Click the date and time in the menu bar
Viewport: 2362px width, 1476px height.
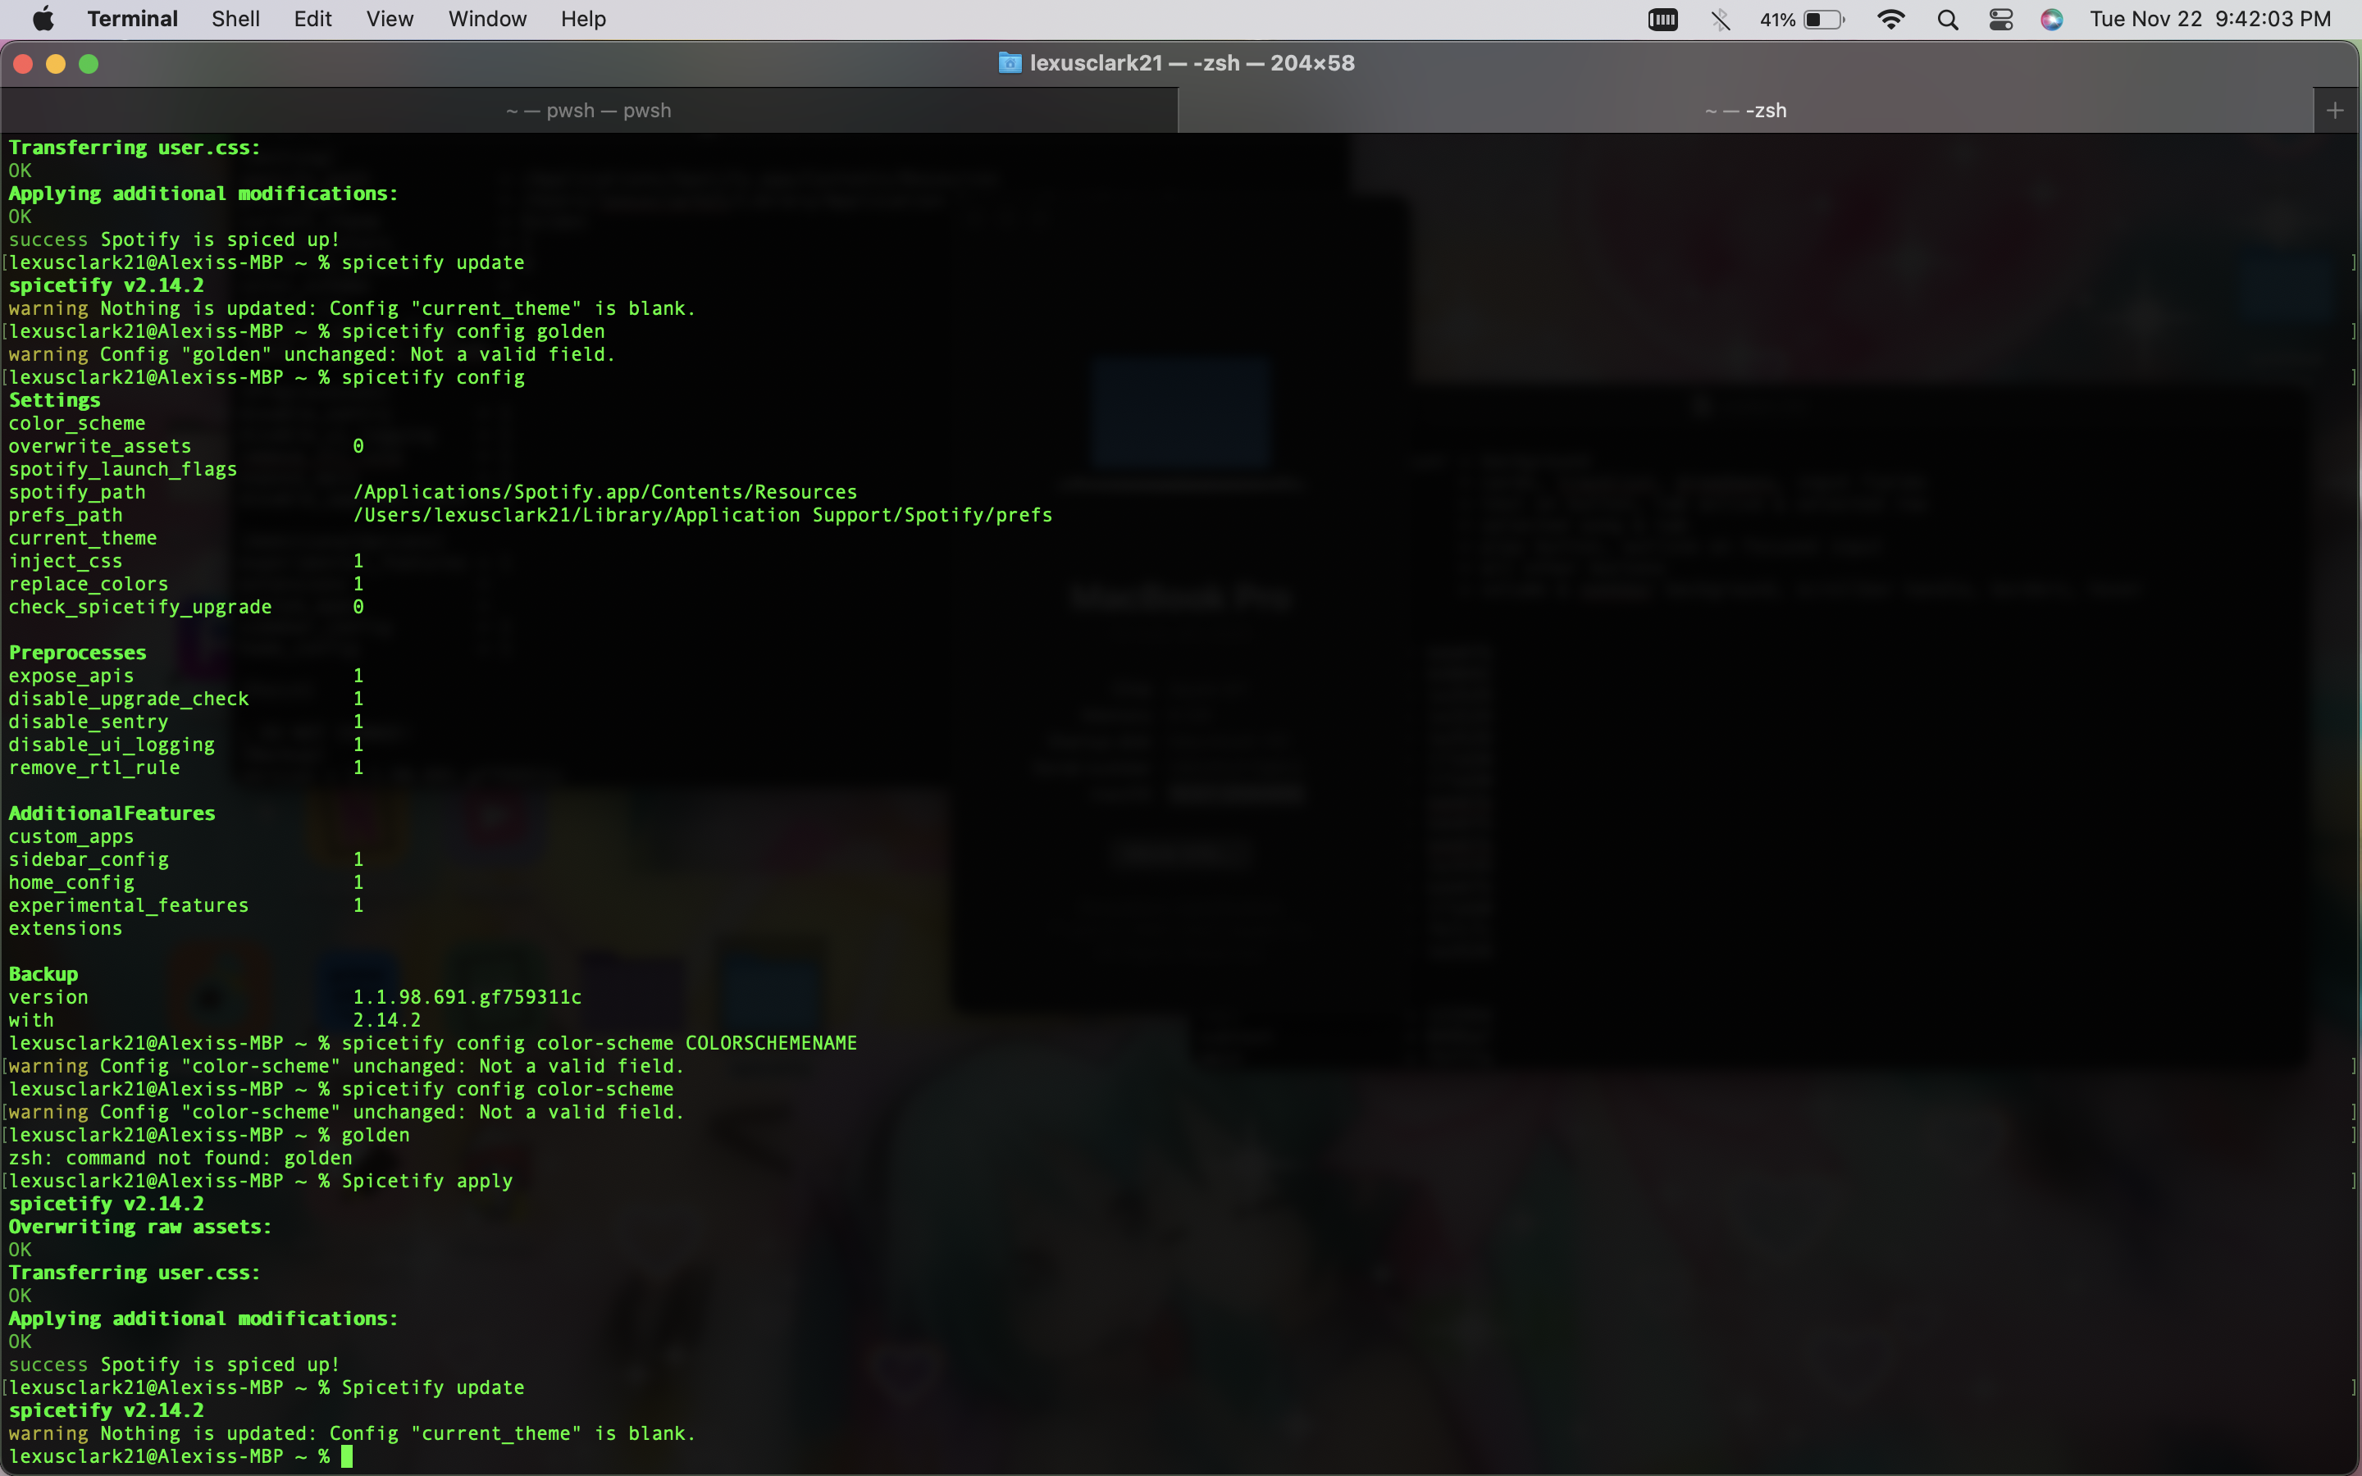tap(2209, 20)
